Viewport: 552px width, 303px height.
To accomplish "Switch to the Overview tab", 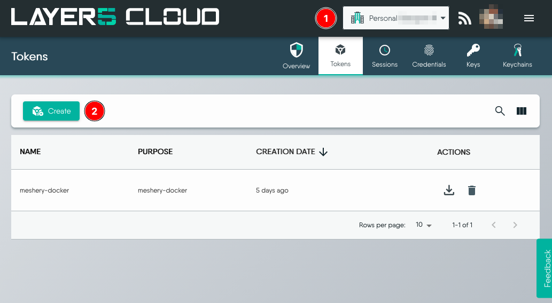I will (296, 57).
